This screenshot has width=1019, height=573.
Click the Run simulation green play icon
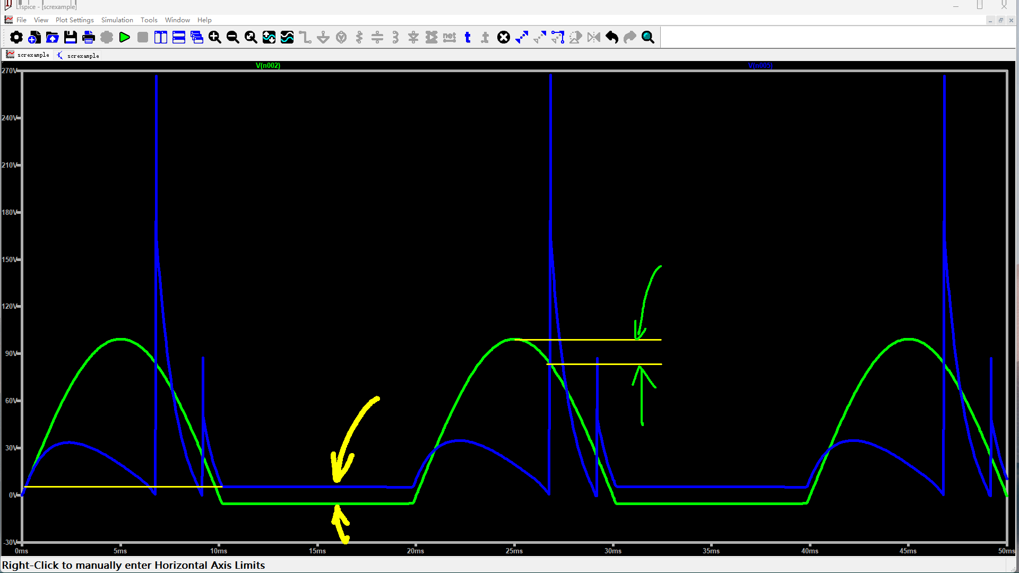pyautogui.click(x=125, y=37)
